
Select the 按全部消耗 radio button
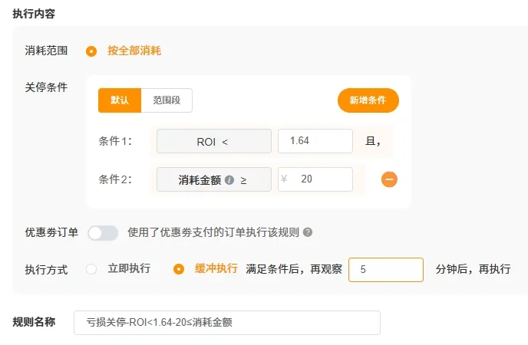point(92,51)
